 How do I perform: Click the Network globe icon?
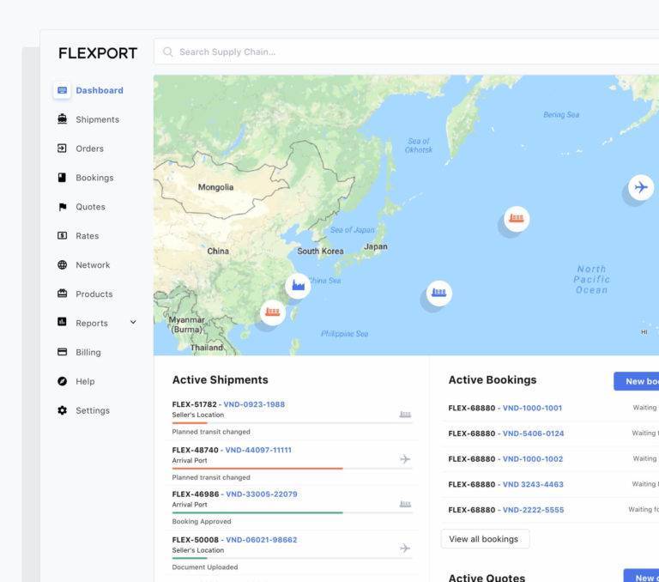62,265
